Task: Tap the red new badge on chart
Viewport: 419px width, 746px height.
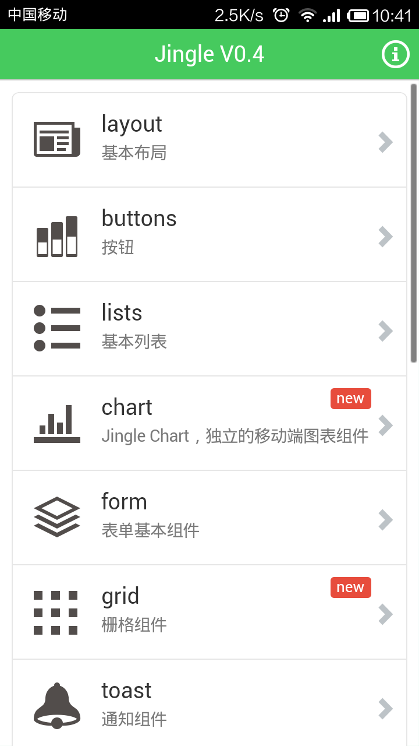Action: coord(350,399)
